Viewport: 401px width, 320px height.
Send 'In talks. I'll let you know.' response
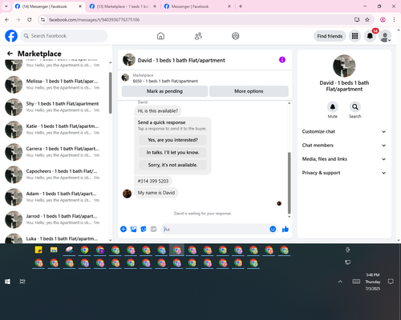pos(172,153)
